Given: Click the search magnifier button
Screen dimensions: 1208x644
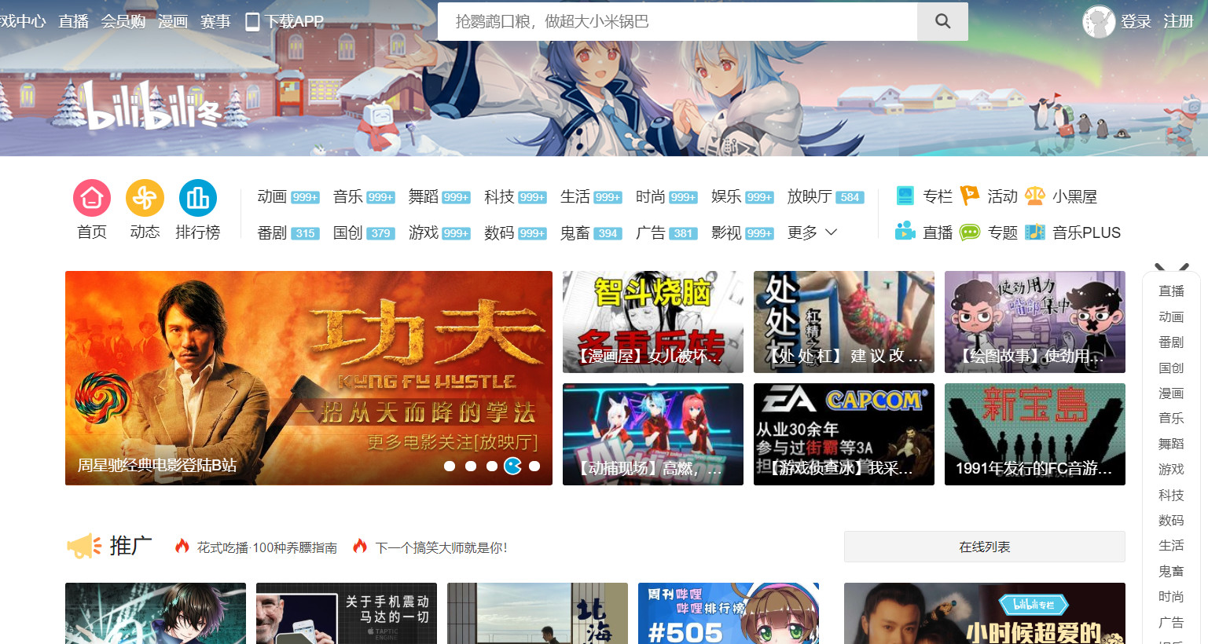Looking at the screenshot, I should coord(942,21).
